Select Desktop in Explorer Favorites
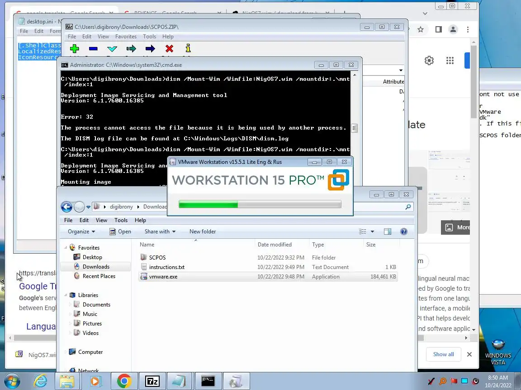 coord(92,257)
